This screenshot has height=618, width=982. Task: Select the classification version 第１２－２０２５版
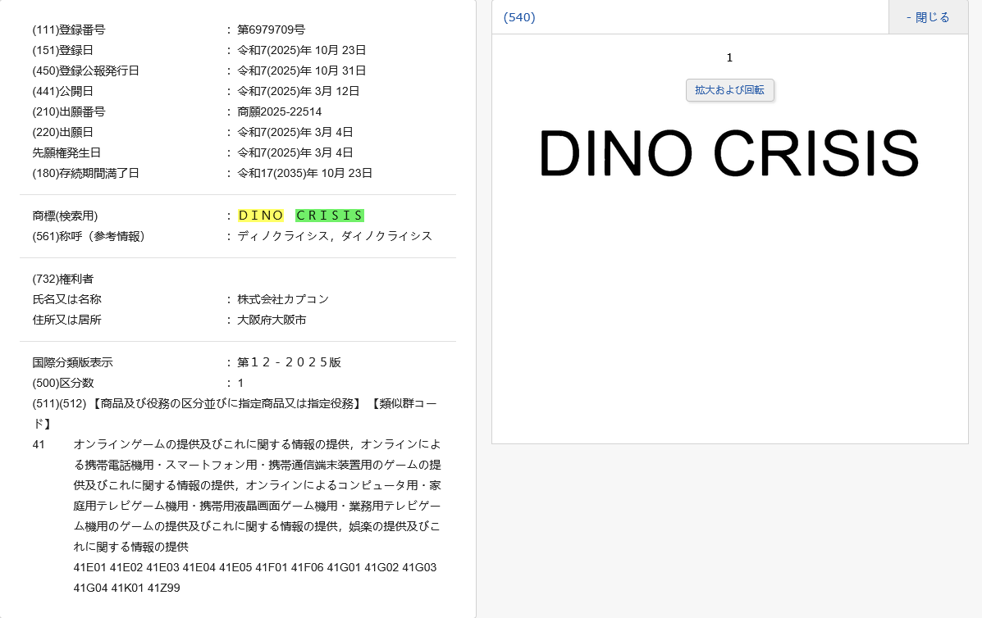click(290, 363)
